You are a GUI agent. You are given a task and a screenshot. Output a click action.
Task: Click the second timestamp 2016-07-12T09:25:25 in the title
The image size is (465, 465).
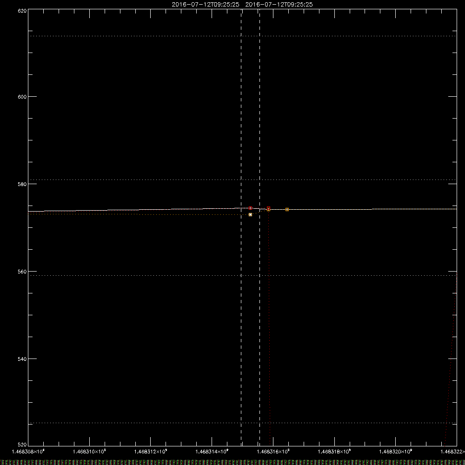tap(279, 5)
